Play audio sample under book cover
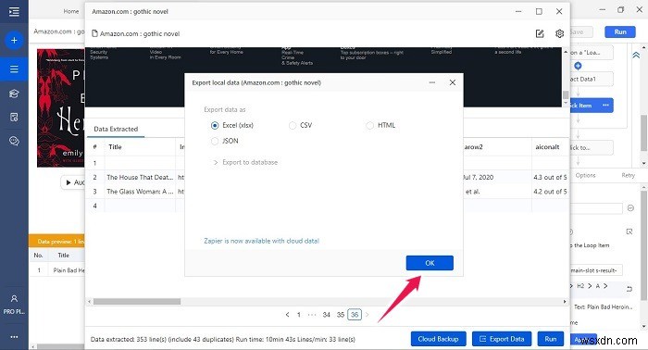This screenshot has height=350, width=648. tap(73, 182)
